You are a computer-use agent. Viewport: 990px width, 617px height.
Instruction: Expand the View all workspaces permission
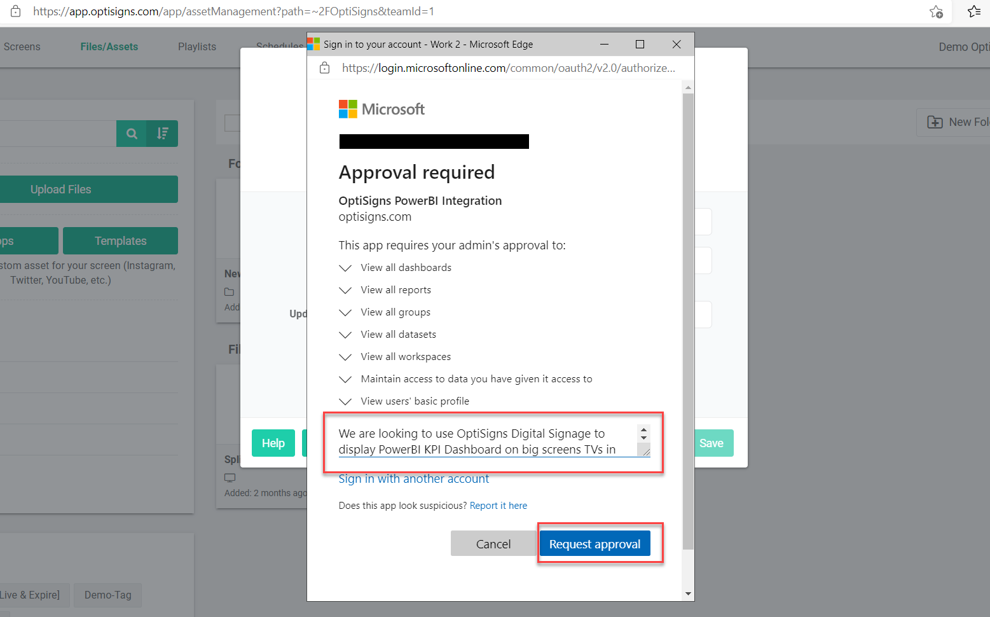coord(345,357)
